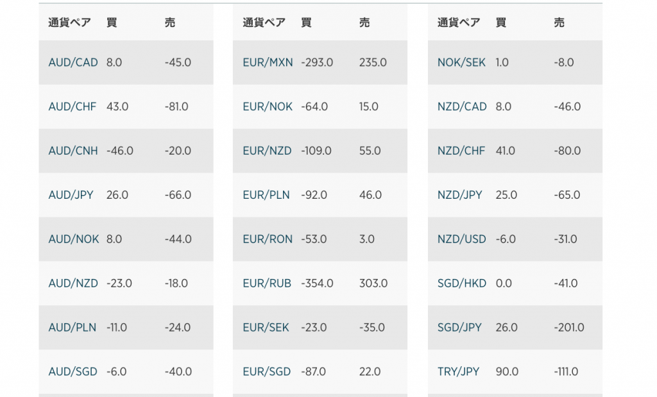Image resolution: width=657 pixels, height=397 pixels.
Task: Click the SGD/JPY sell value -201.0
Action: pos(569,328)
